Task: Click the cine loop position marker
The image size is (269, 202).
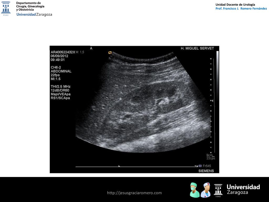Action: (x=119, y=166)
